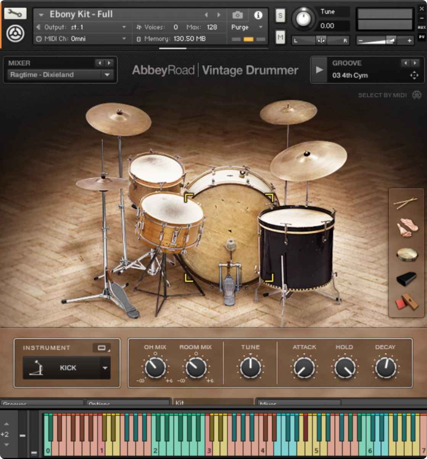Click the small link icon beside INSTRUMENT label

pyautogui.click(x=102, y=348)
